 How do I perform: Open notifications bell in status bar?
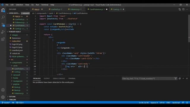click(187, 103)
